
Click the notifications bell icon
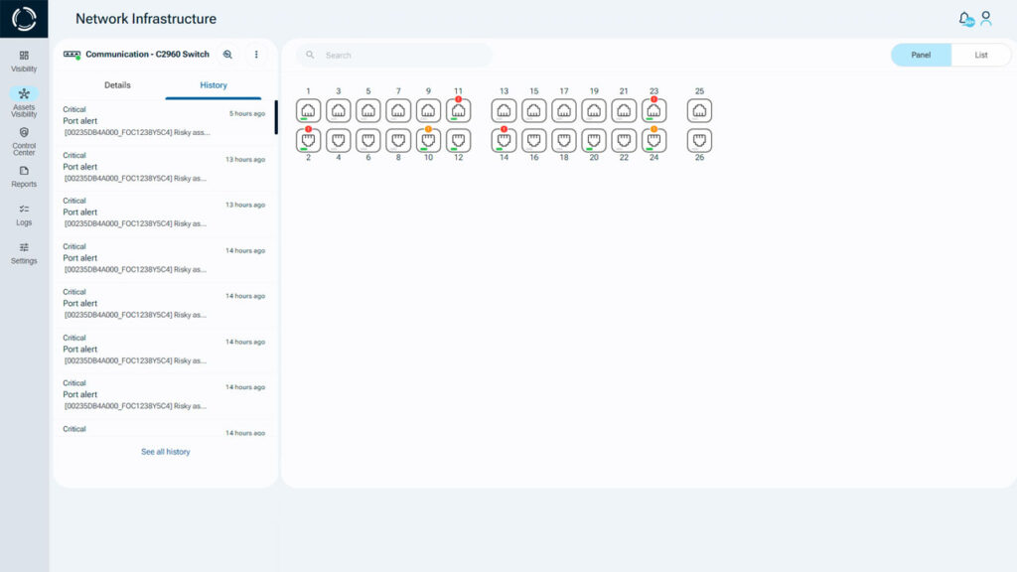[x=964, y=19]
